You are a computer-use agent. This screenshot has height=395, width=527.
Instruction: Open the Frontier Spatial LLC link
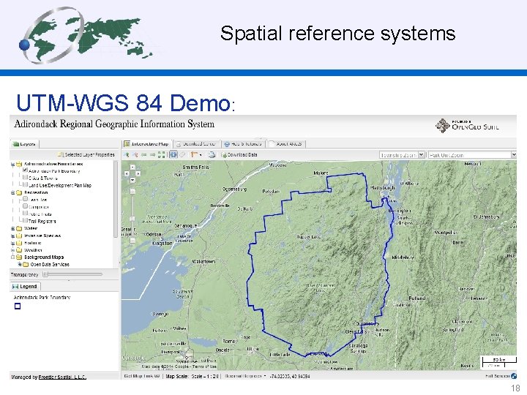click(62, 377)
